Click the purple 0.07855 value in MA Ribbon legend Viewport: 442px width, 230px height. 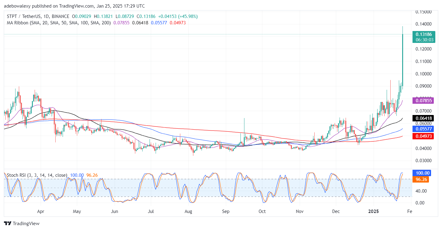(122, 23)
